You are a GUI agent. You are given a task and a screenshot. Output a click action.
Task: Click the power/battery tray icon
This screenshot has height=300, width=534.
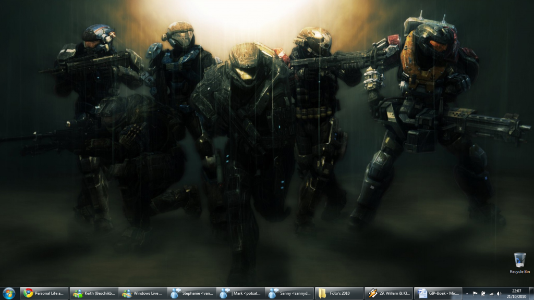tap(483, 294)
